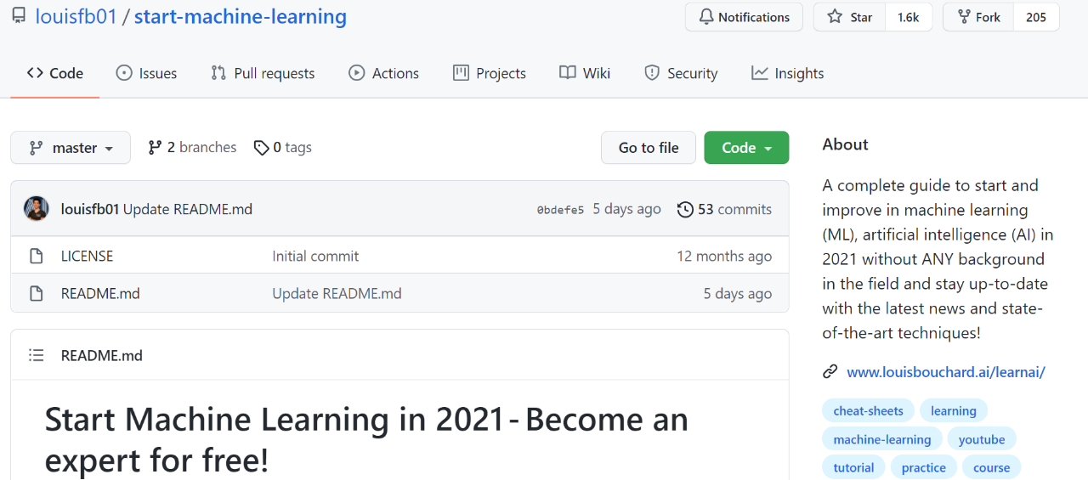Switch to the Pull requests tab
This screenshot has width=1088, height=480.
(263, 73)
